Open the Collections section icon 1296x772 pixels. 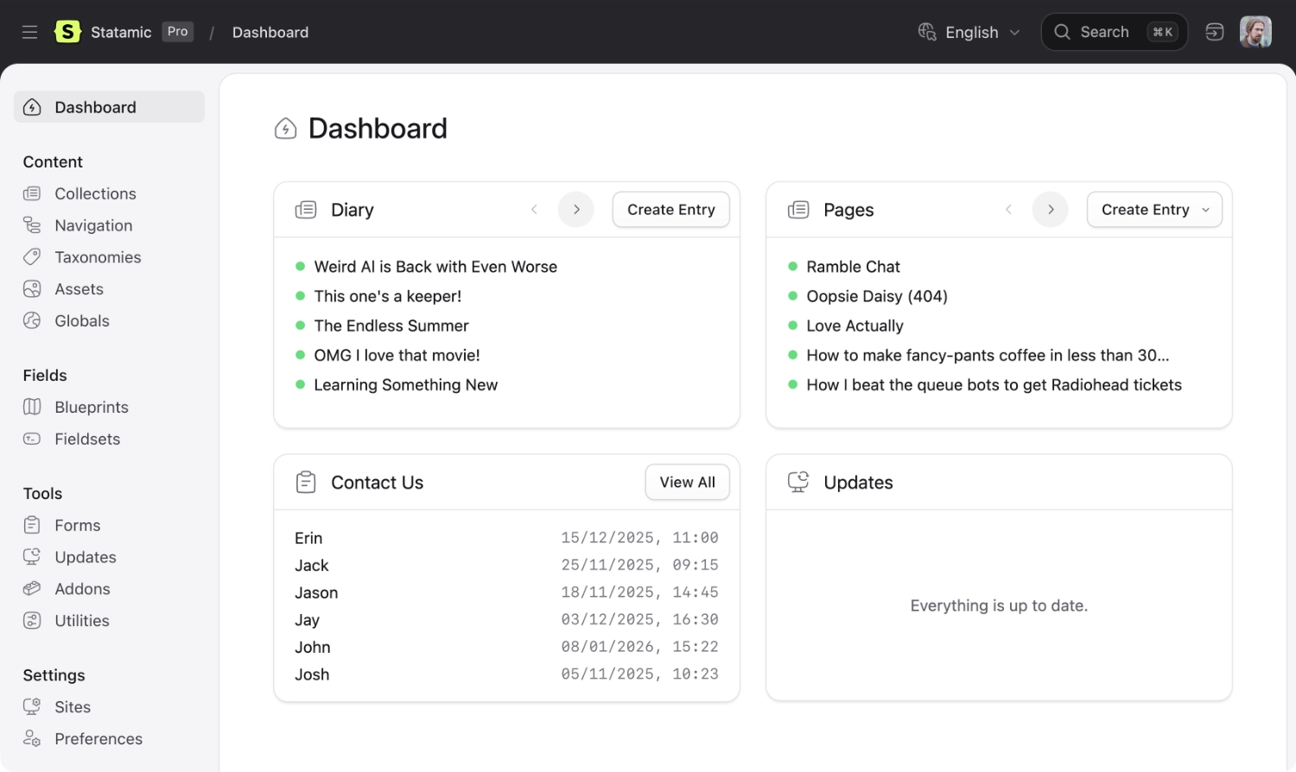click(x=32, y=193)
